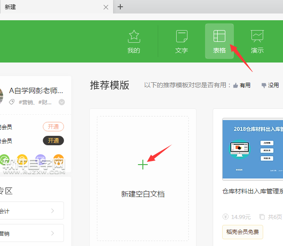Mark templates as 没用 thumbs down

pos(270,85)
